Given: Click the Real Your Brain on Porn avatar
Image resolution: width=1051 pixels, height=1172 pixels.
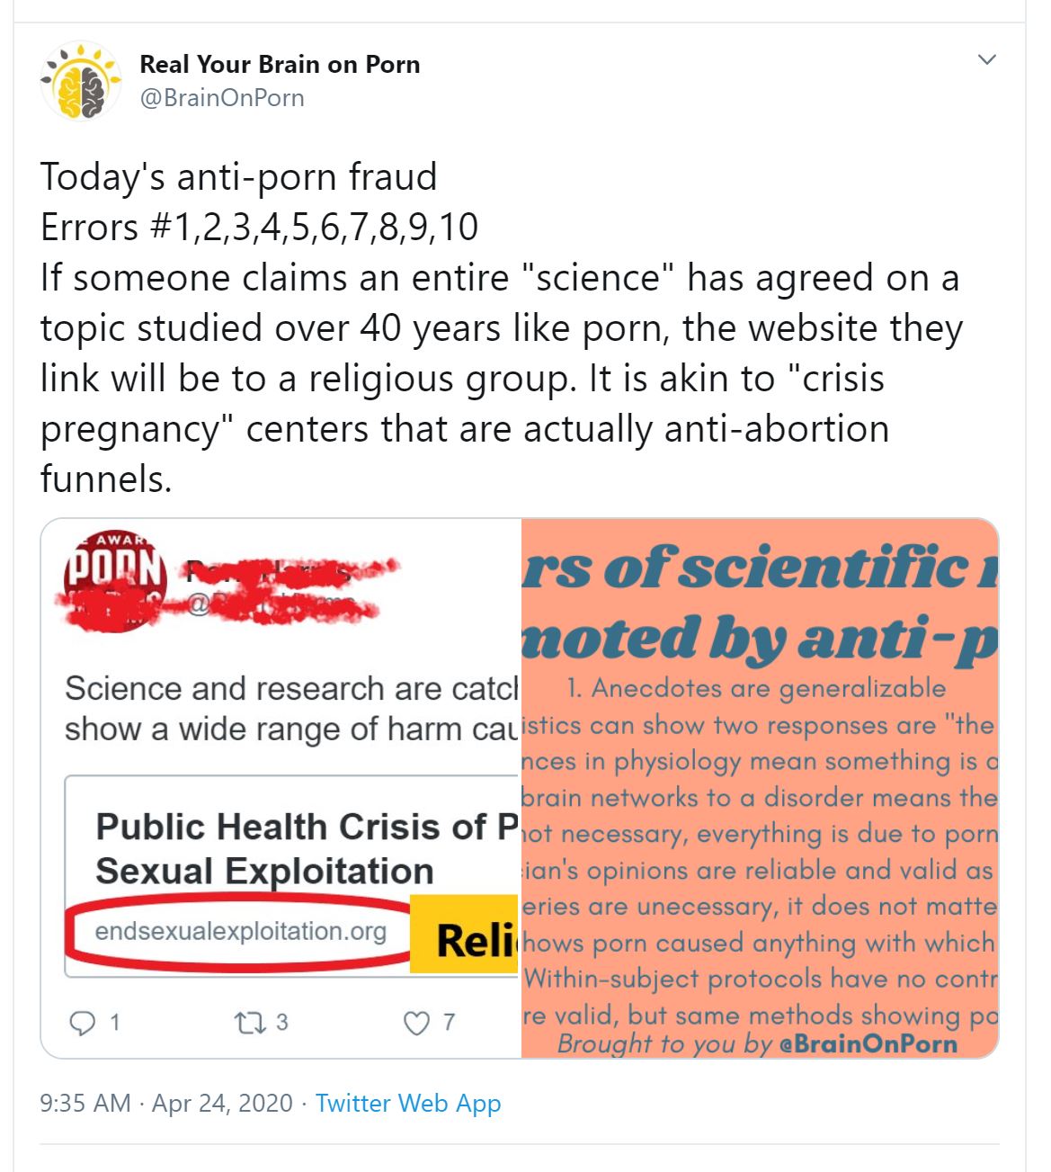Looking at the screenshot, I should [x=81, y=81].
